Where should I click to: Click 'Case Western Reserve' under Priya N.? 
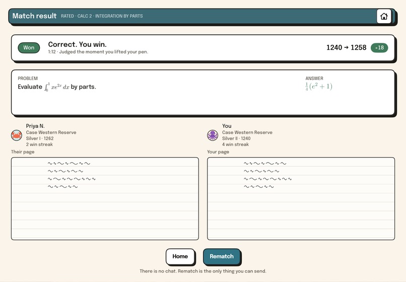51,132
